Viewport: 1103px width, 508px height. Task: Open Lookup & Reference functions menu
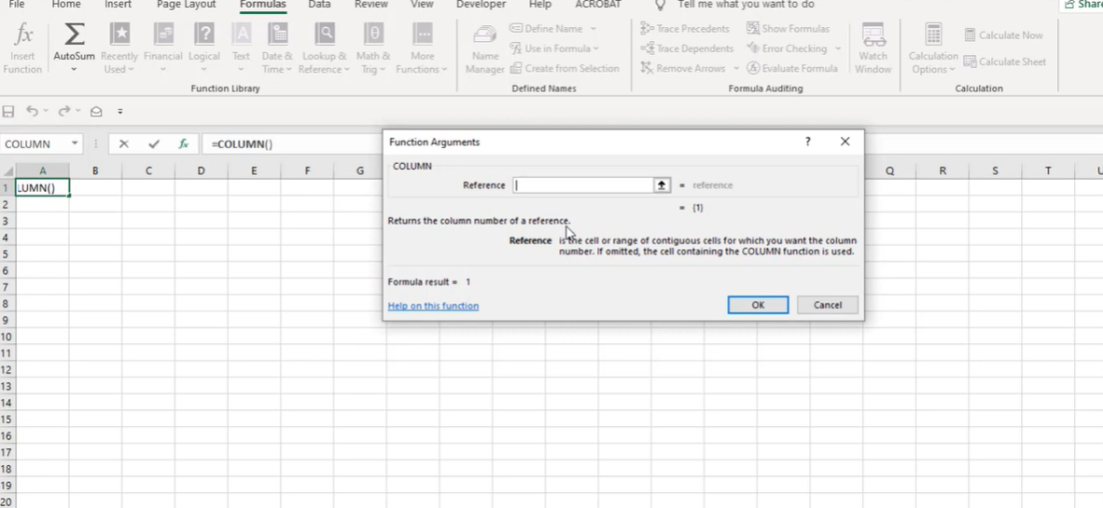(x=325, y=48)
